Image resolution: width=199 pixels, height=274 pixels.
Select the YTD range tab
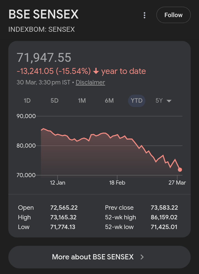tap(137, 101)
